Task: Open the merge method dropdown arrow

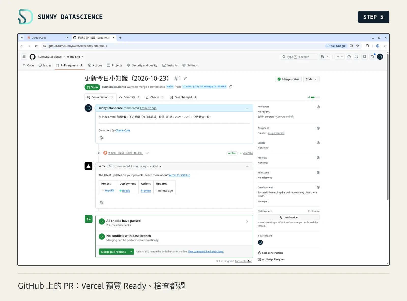Action: tap(131, 252)
